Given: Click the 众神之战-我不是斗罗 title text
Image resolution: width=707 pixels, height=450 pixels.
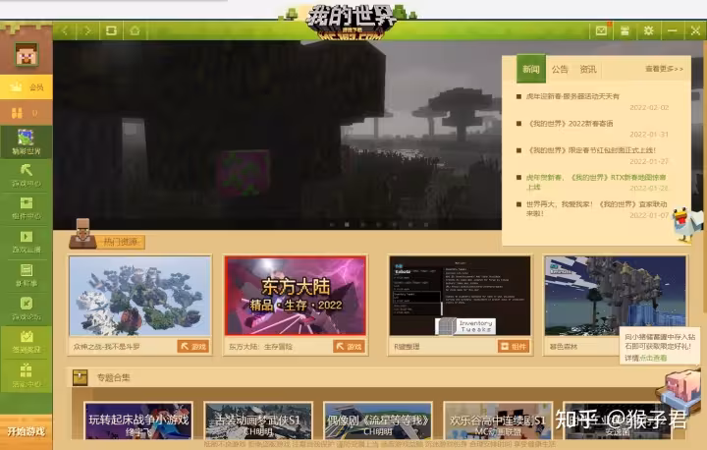Looking at the screenshot, I should [x=106, y=347].
